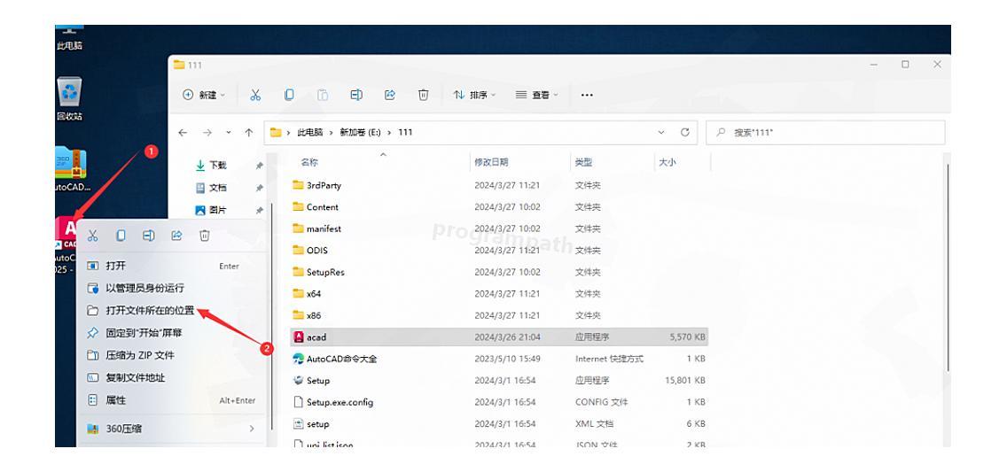This screenshot has width=1007, height=472.
Task: Select the x86 folder row
Action: pyautogui.click(x=499, y=315)
